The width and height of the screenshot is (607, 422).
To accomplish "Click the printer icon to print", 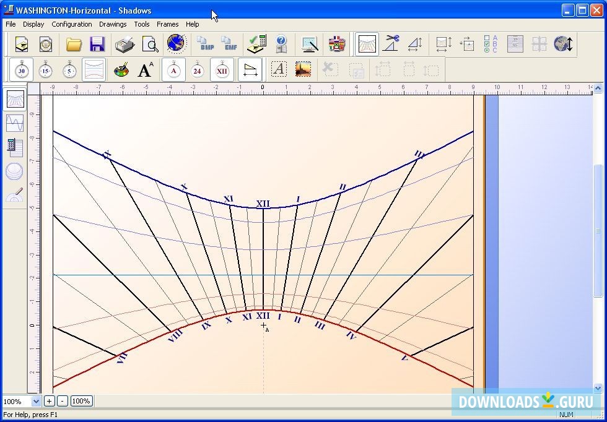I will tap(124, 45).
